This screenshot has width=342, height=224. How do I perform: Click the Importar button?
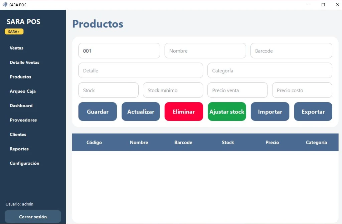(270, 111)
